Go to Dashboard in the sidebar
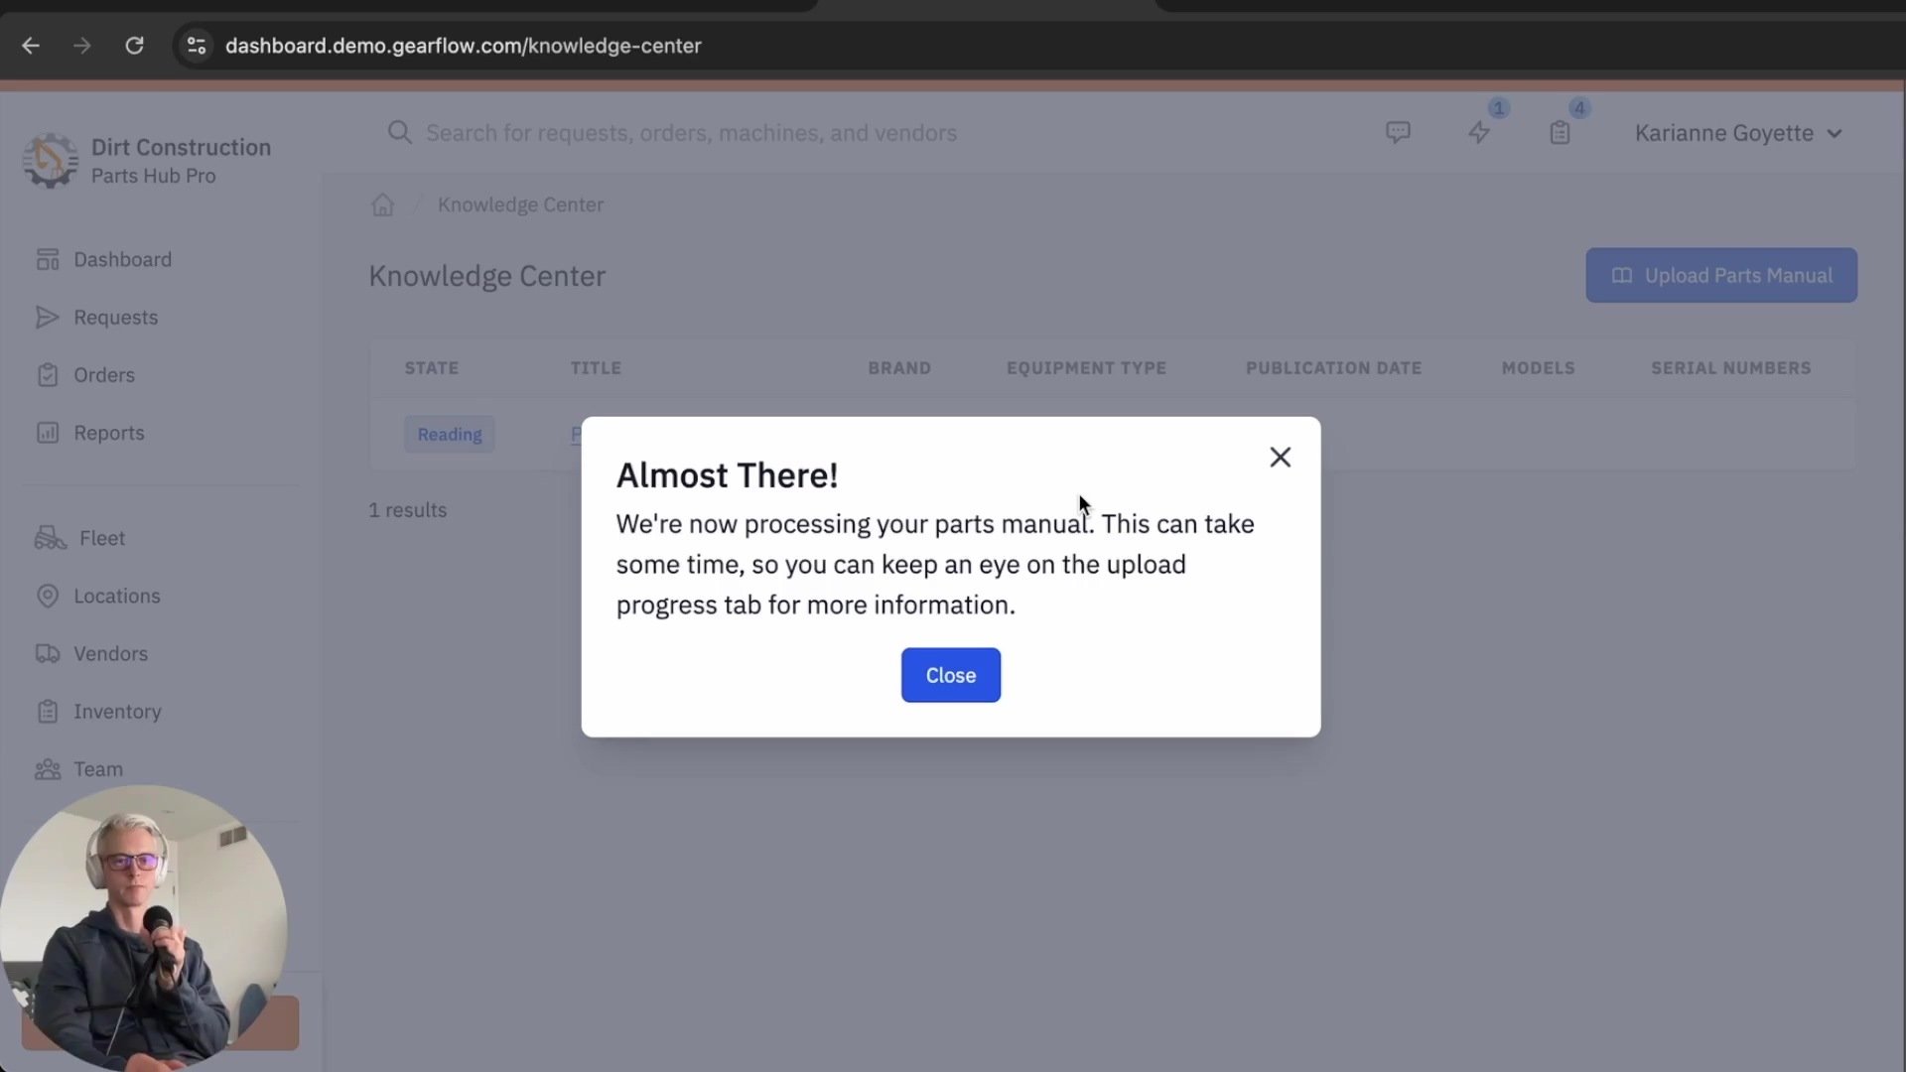The height and width of the screenshot is (1072, 1906). click(x=122, y=259)
